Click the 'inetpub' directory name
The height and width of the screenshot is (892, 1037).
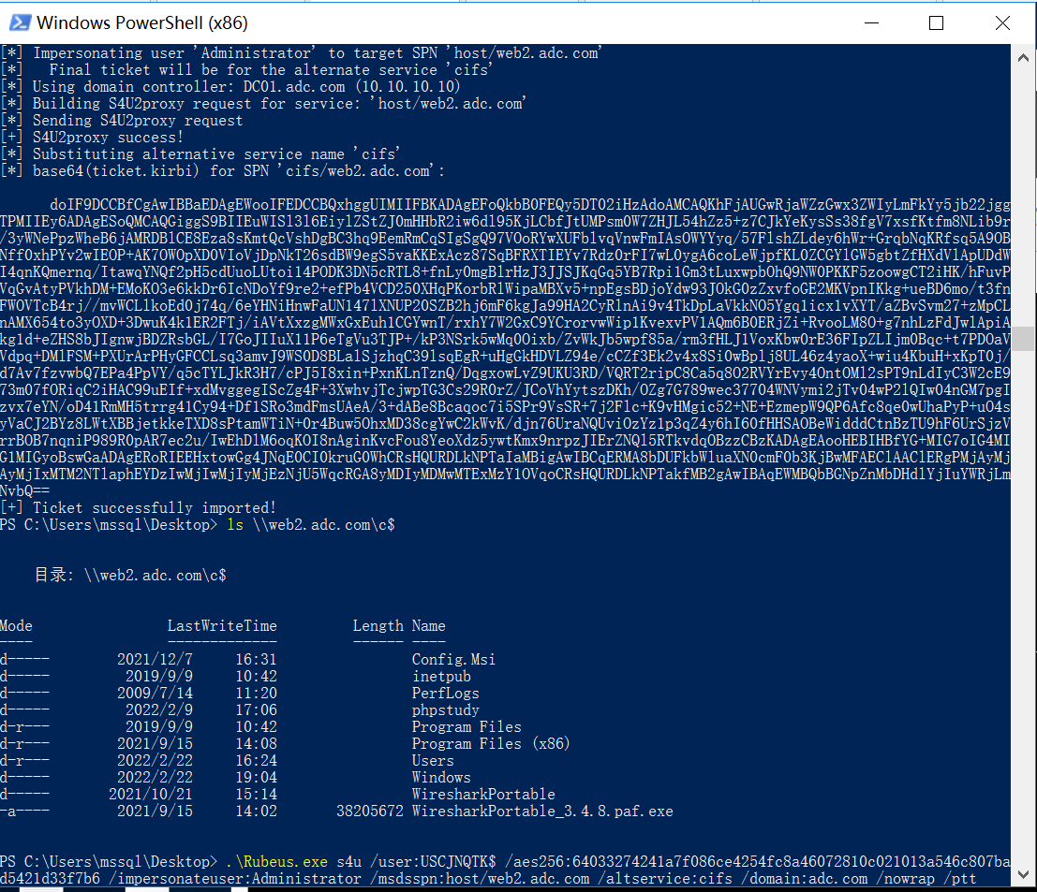(x=441, y=677)
